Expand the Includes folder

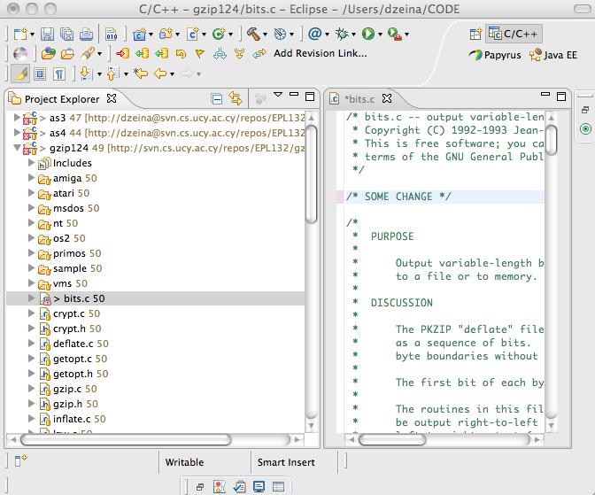click(32, 163)
